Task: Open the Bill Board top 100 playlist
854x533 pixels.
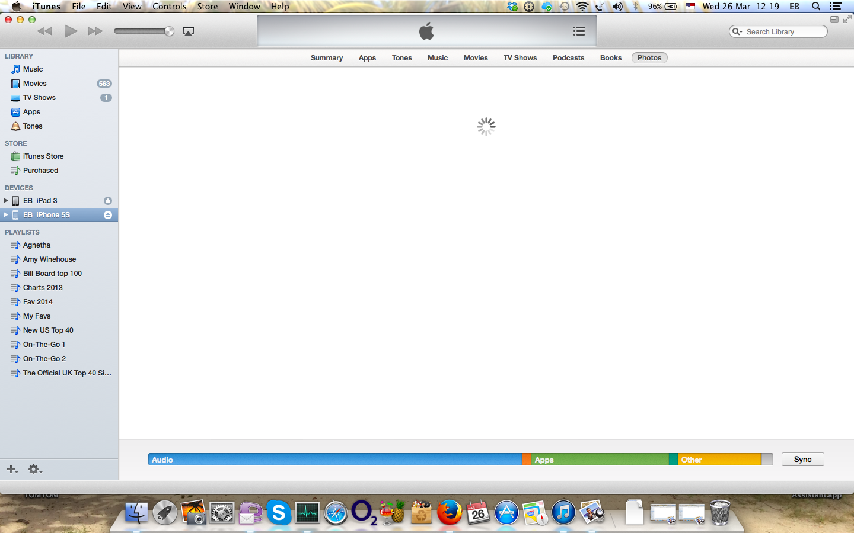Action: pos(59,274)
